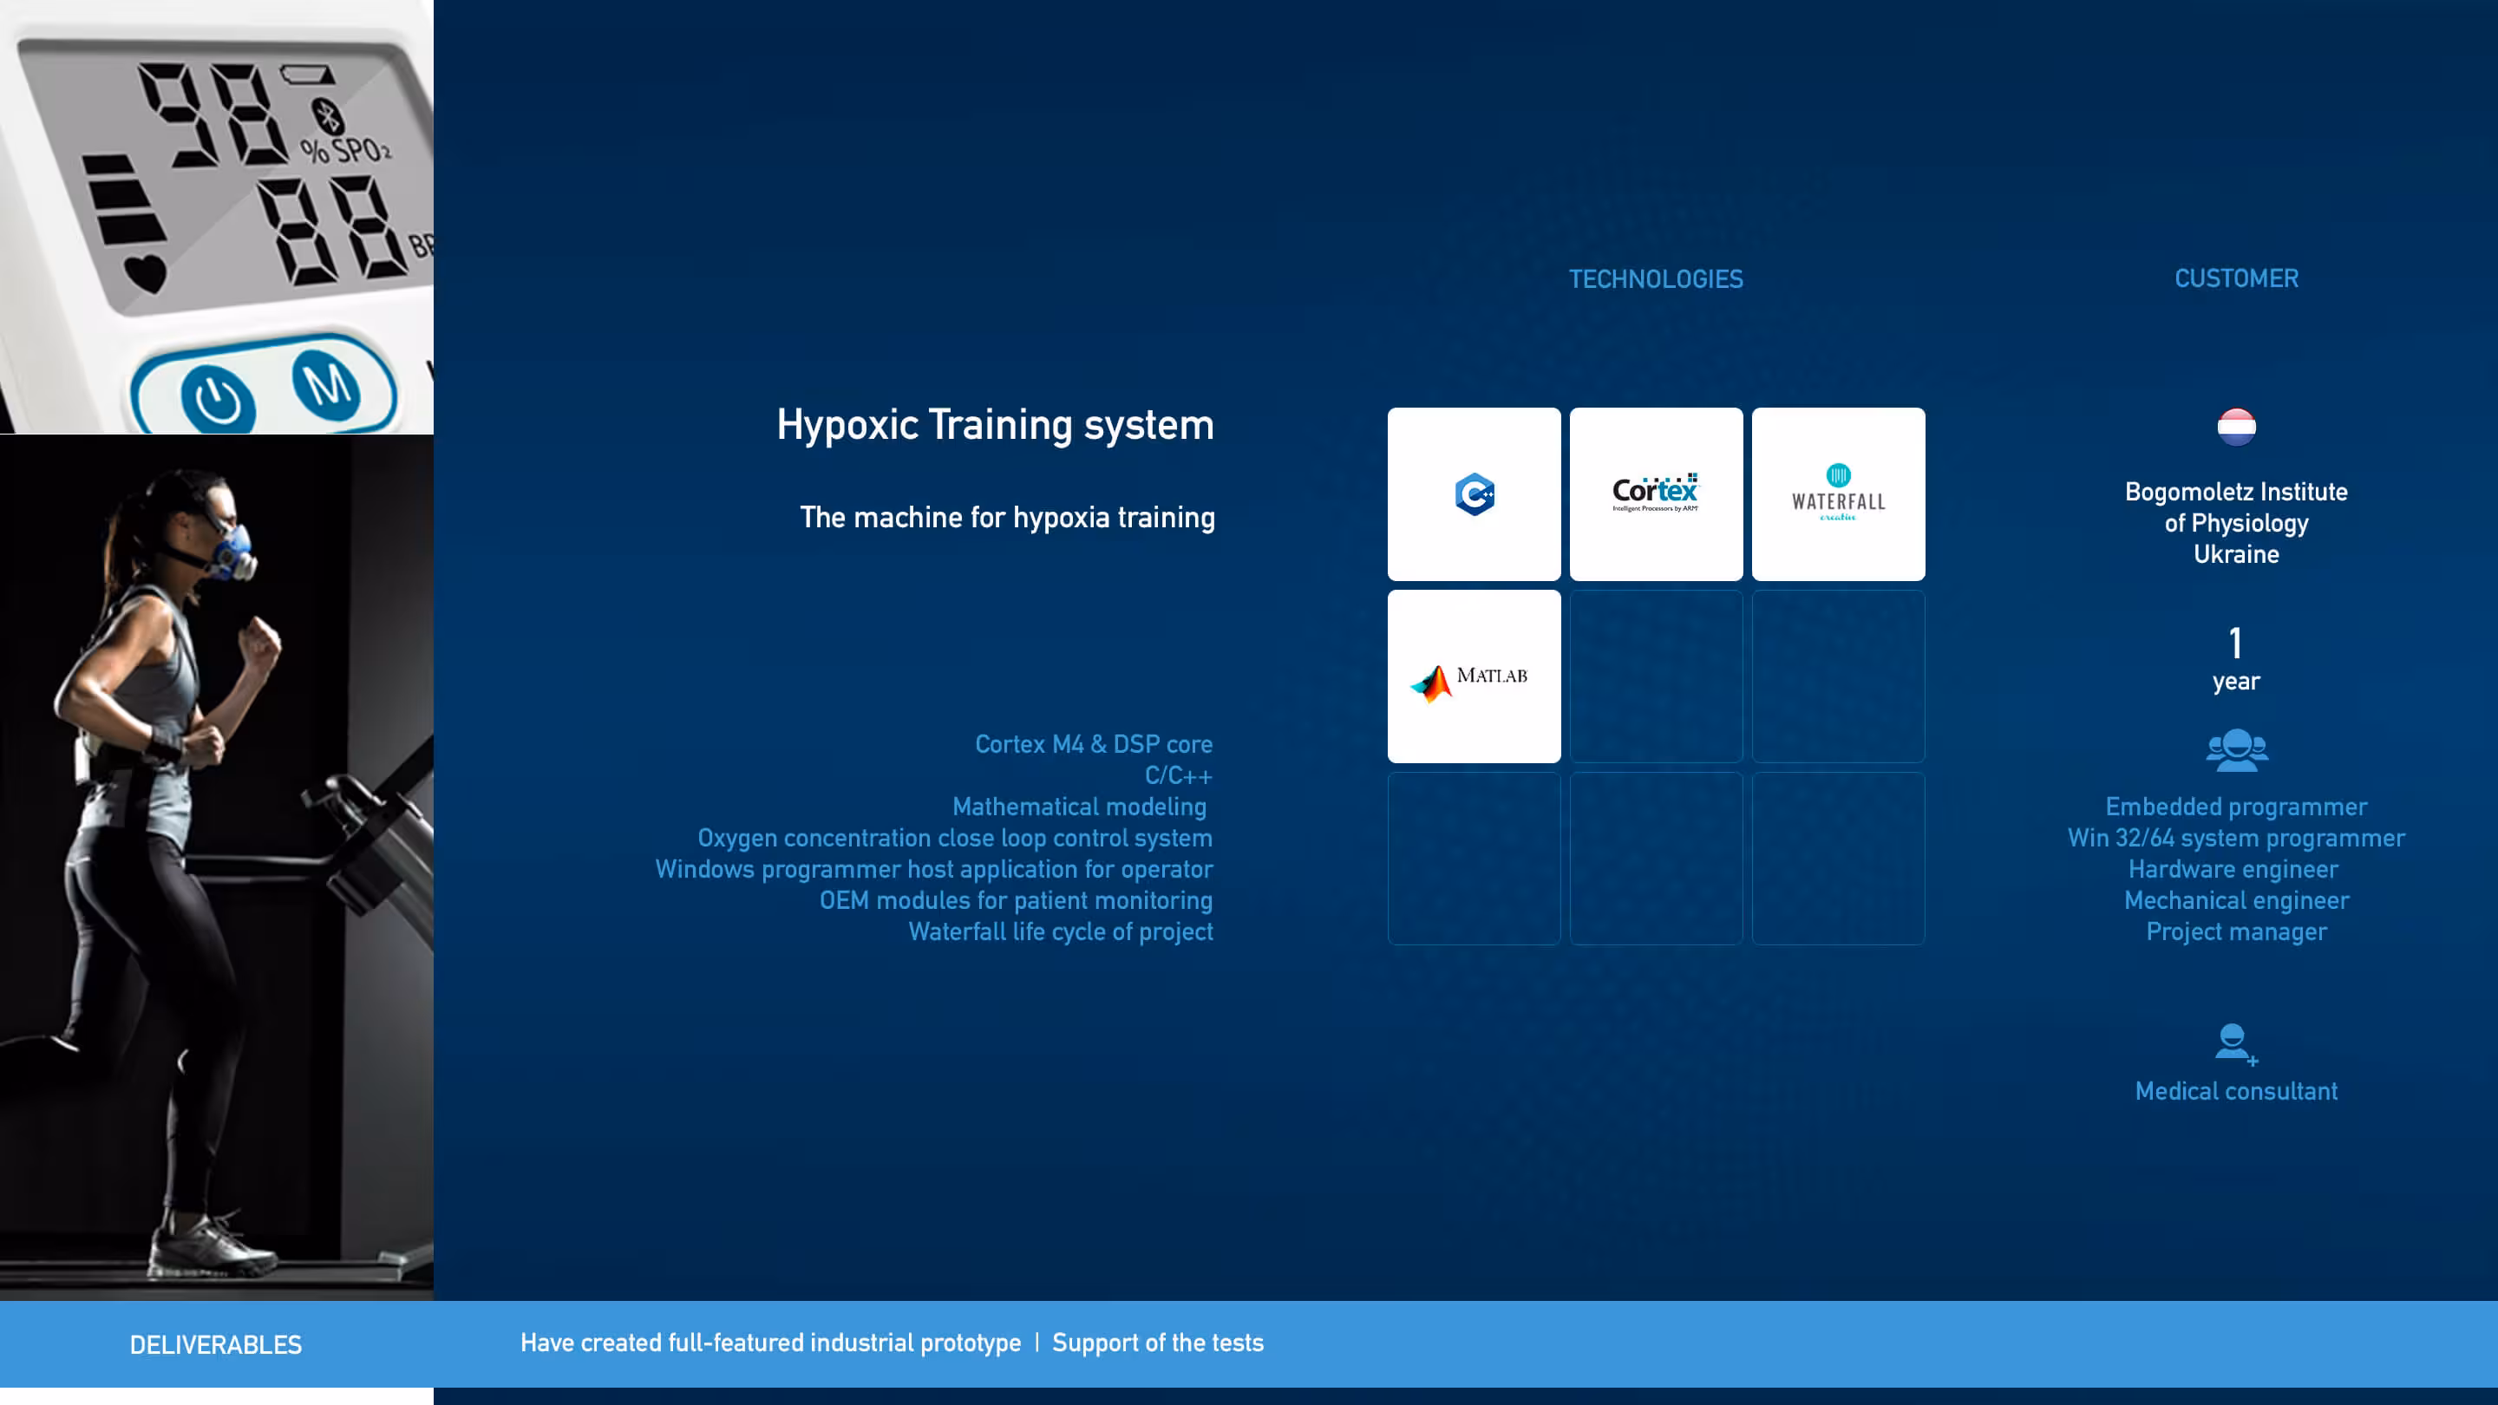This screenshot has width=2498, height=1405.
Task: Click the DELIVERABLES label
Action: (x=215, y=1344)
